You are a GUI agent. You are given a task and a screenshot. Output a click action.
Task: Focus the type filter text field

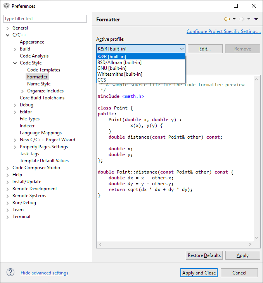point(45,19)
